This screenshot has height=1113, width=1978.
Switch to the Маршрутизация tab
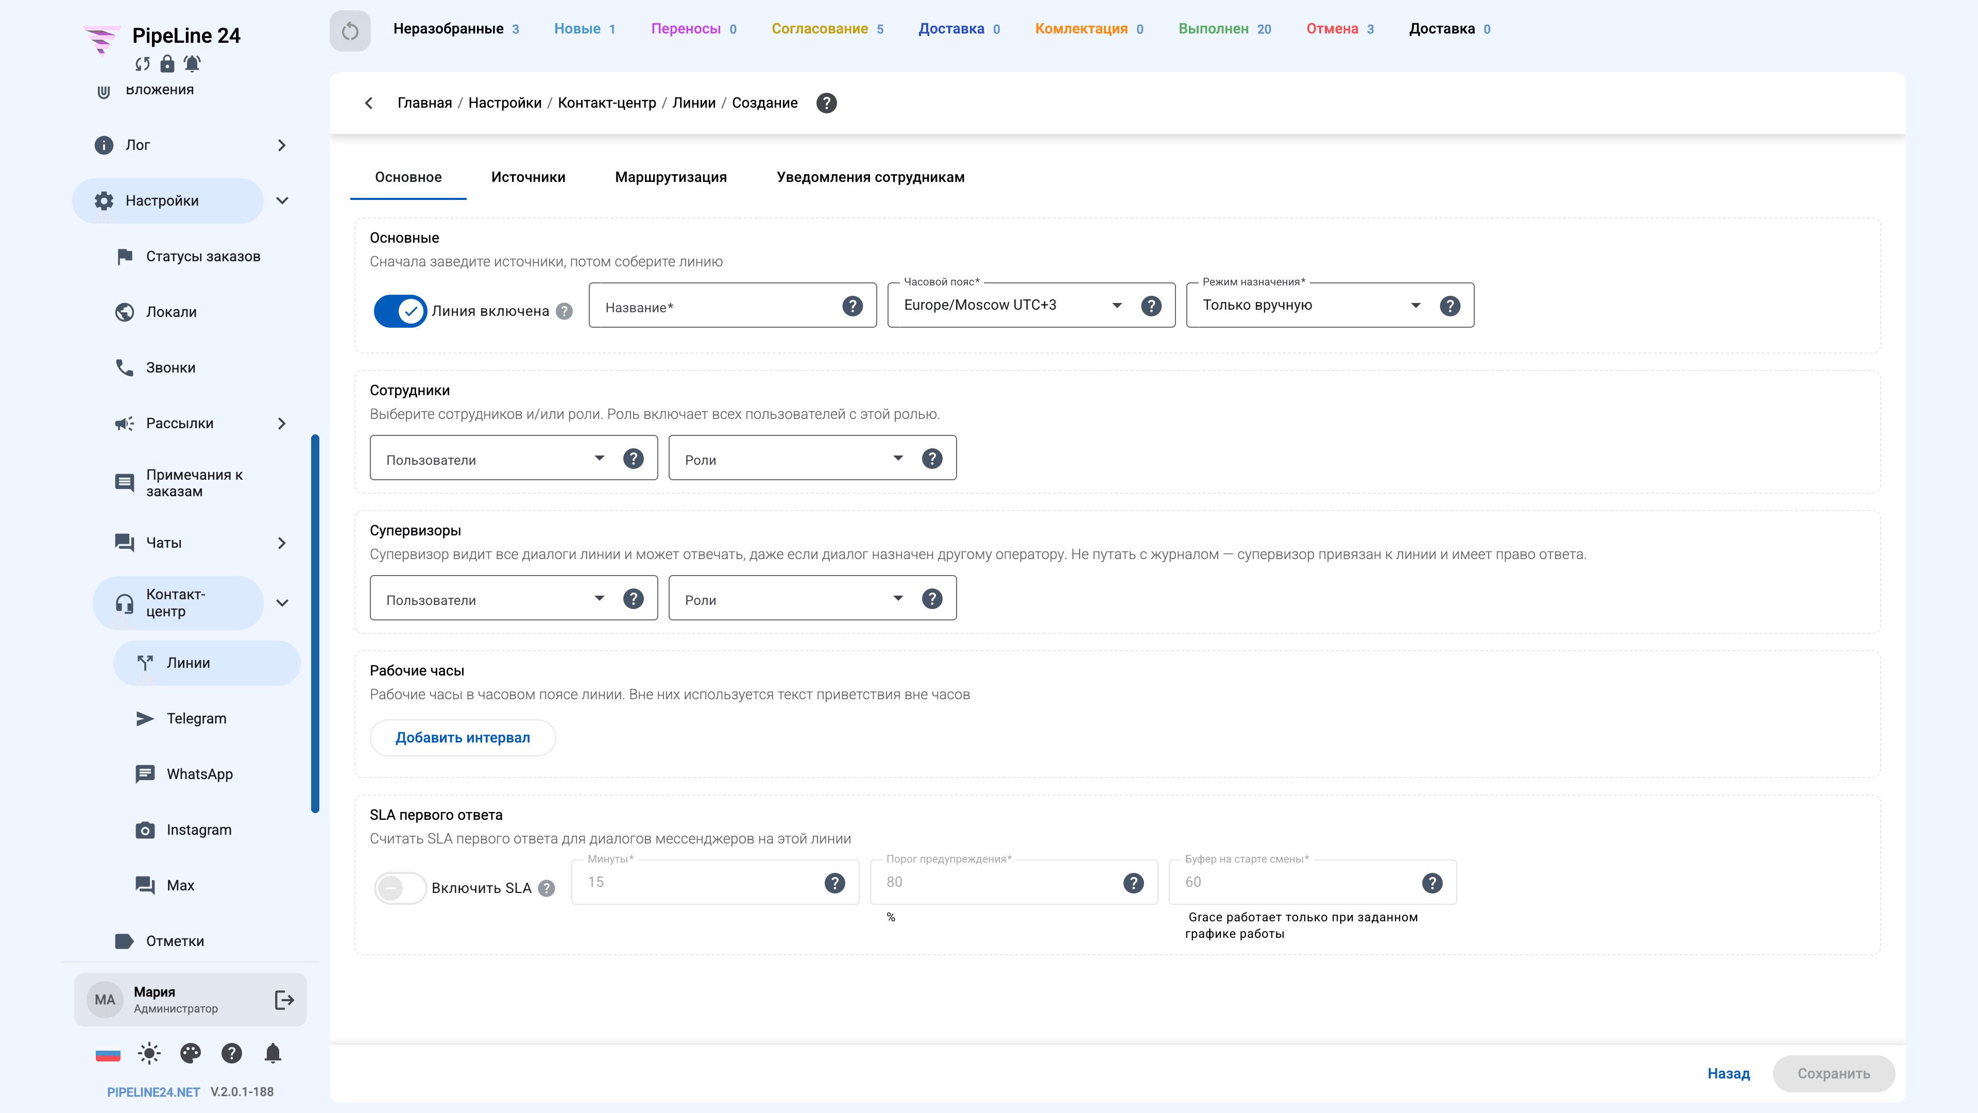coord(671,177)
